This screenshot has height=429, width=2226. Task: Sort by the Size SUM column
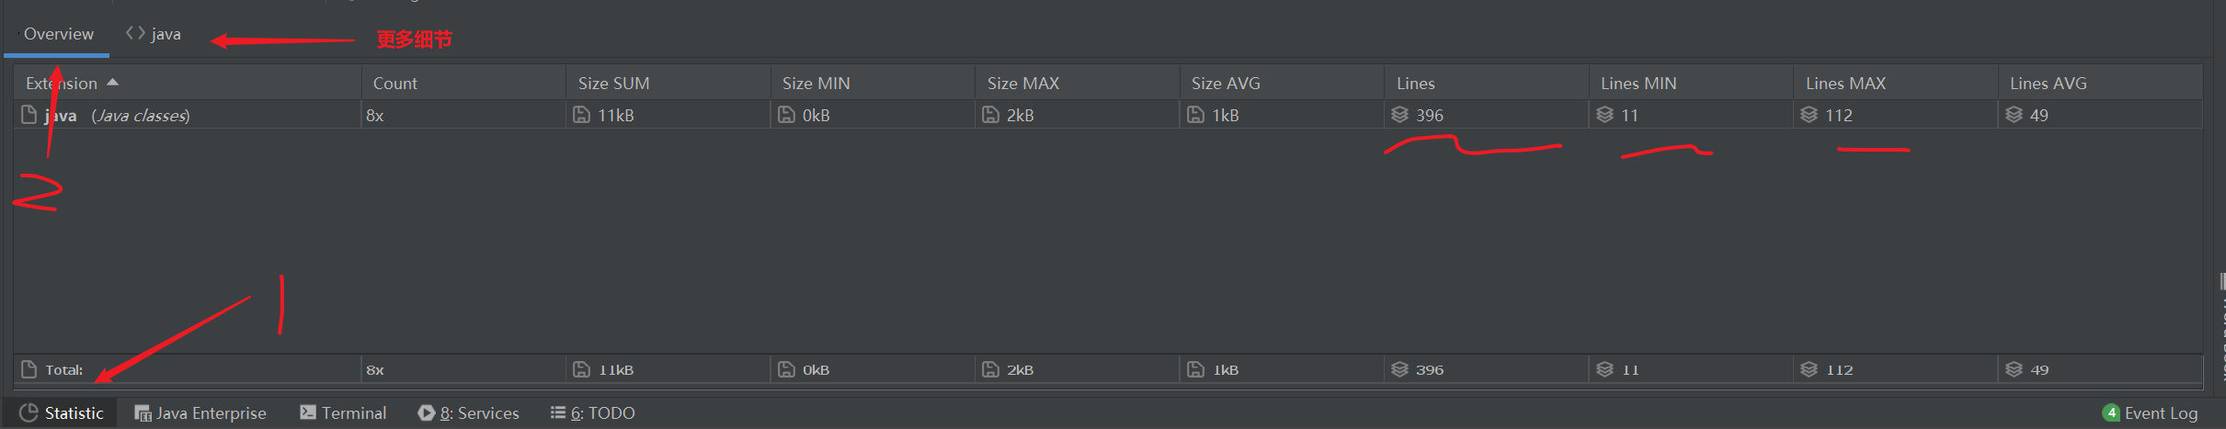(613, 83)
